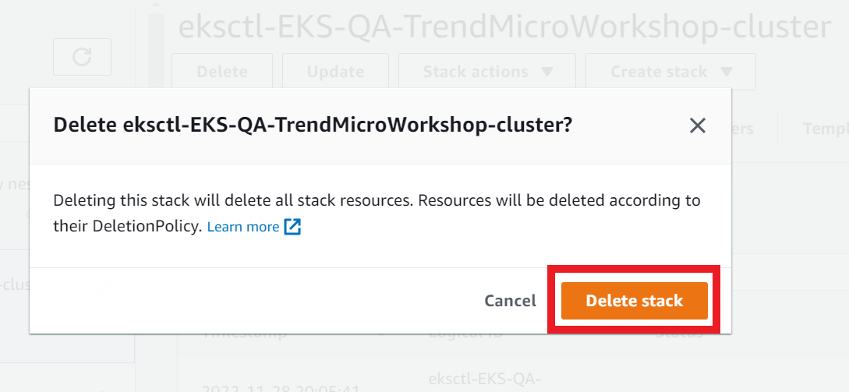Open the Learn more link about DeletionPolicy

(x=243, y=228)
